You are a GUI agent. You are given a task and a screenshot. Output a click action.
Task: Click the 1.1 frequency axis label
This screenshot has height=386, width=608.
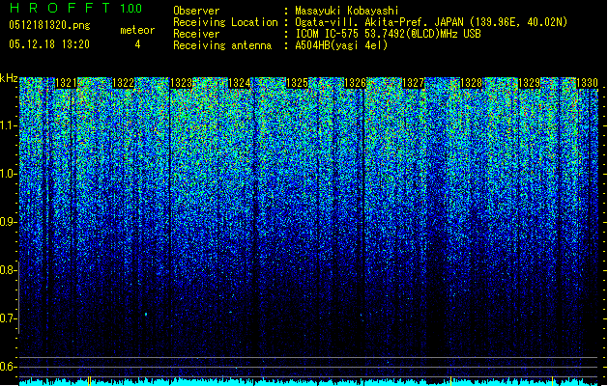click(x=8, y=125)
